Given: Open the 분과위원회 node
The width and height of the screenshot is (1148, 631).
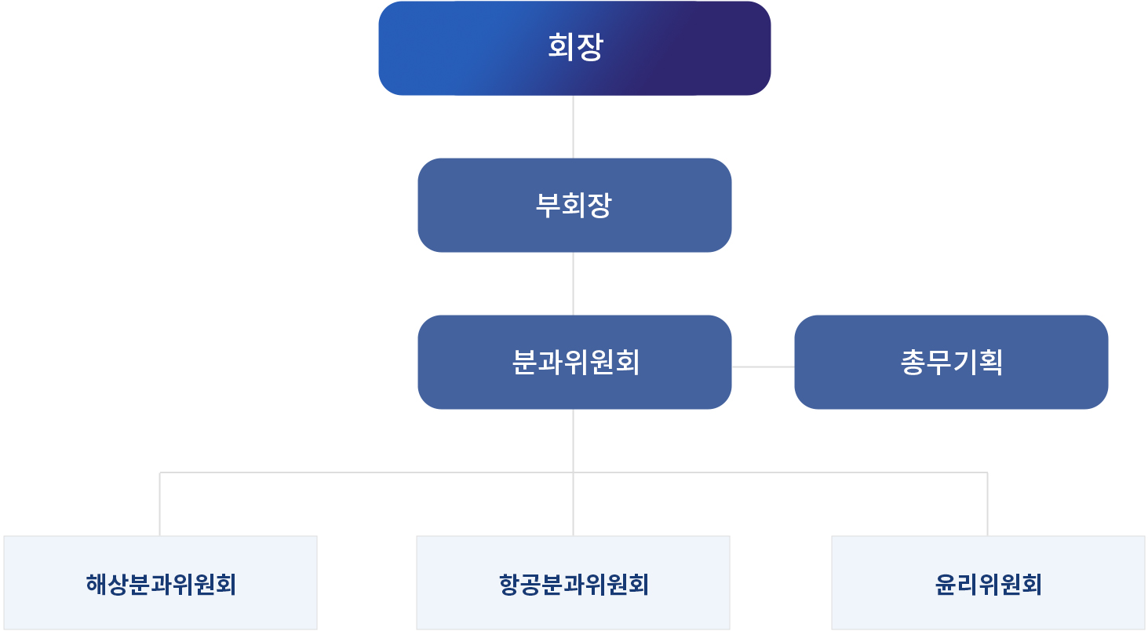Looking at the screenshot, I should 574,363.
